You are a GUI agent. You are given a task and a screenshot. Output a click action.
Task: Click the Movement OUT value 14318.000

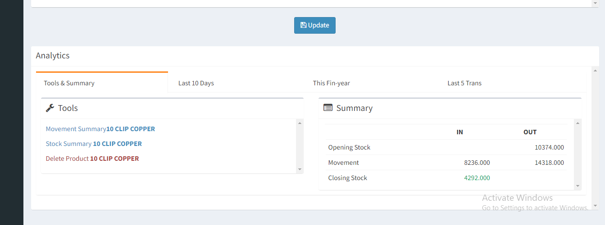tap(549, 163)
